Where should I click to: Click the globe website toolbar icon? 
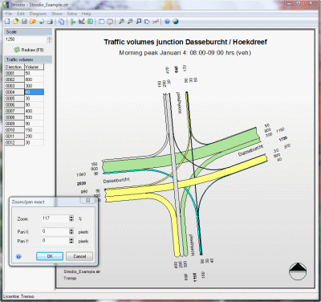[x=176, y=22]
